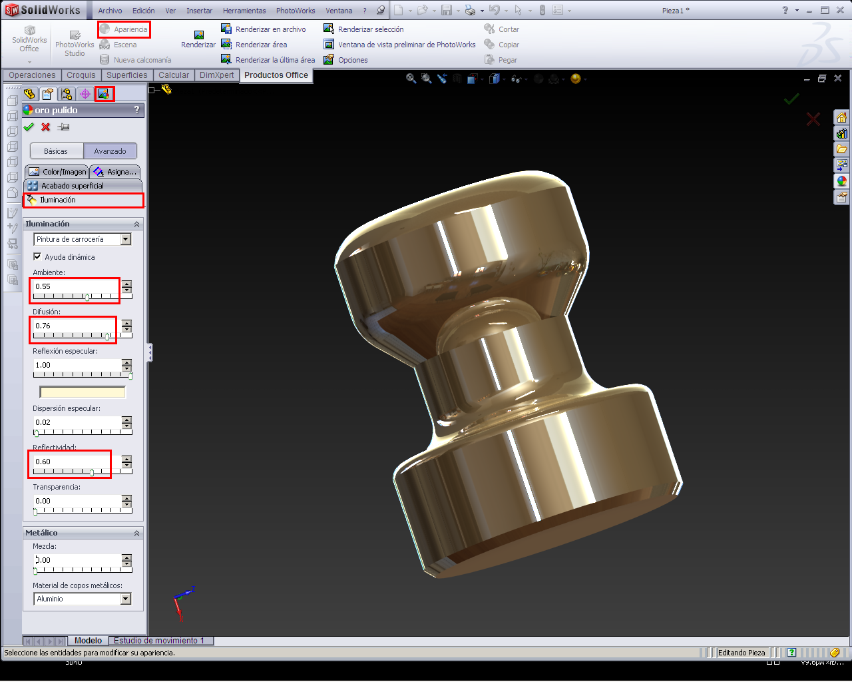Open the View Orientation dropdown in viewport

[x=481, y=79]
